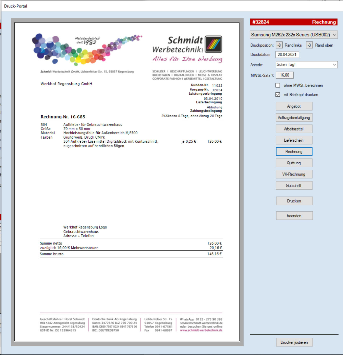Click beenden to close the portal
This screenshot has width=343, height=355.
(x=294, y=216)
